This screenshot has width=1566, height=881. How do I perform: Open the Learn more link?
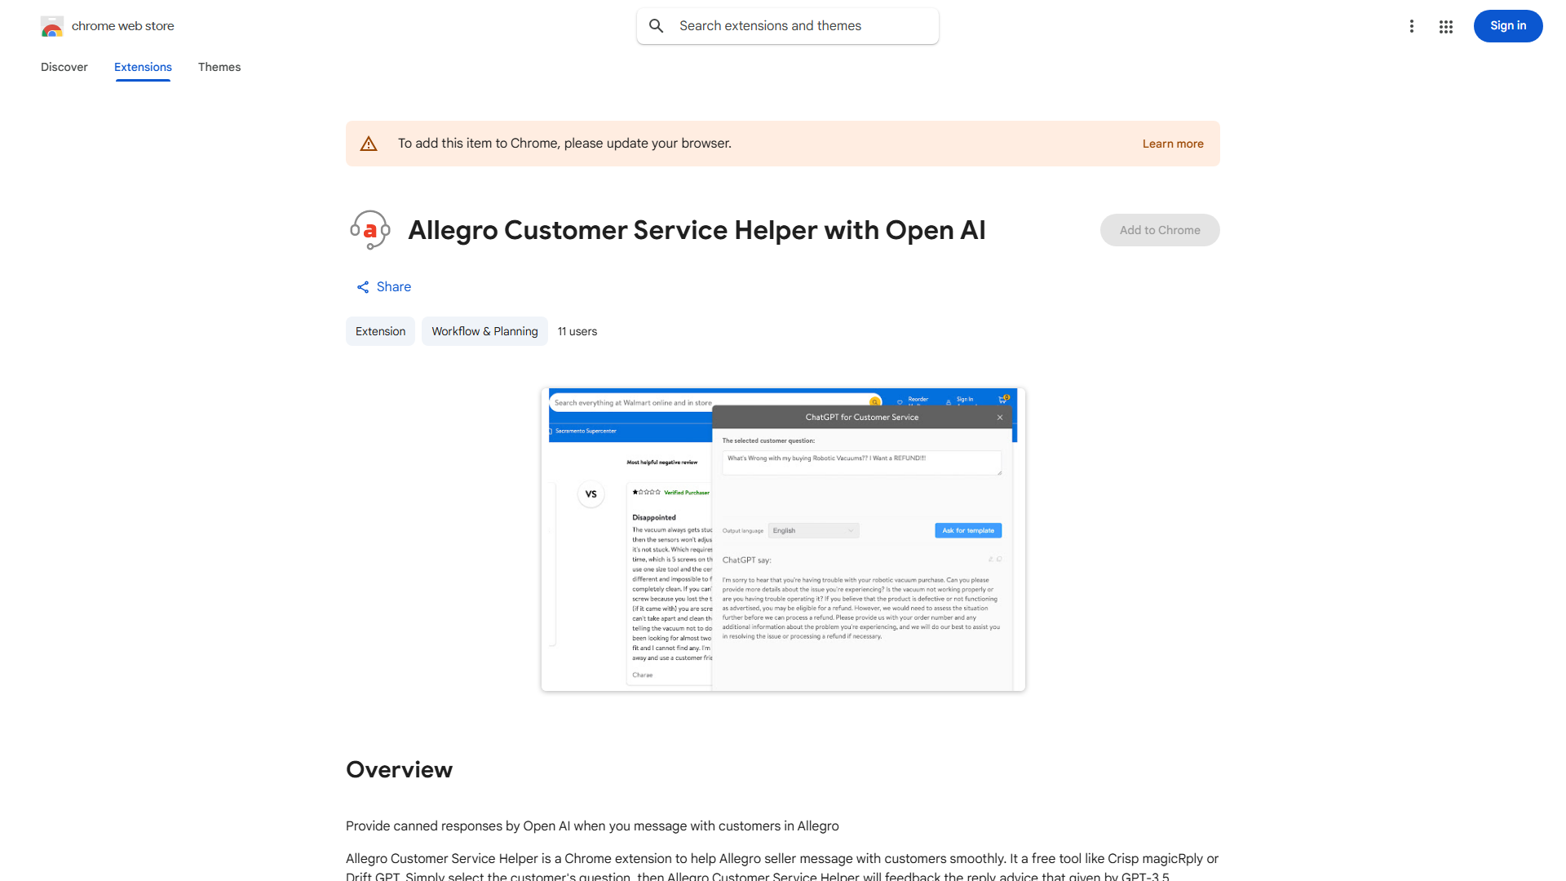coord(1172,143)
